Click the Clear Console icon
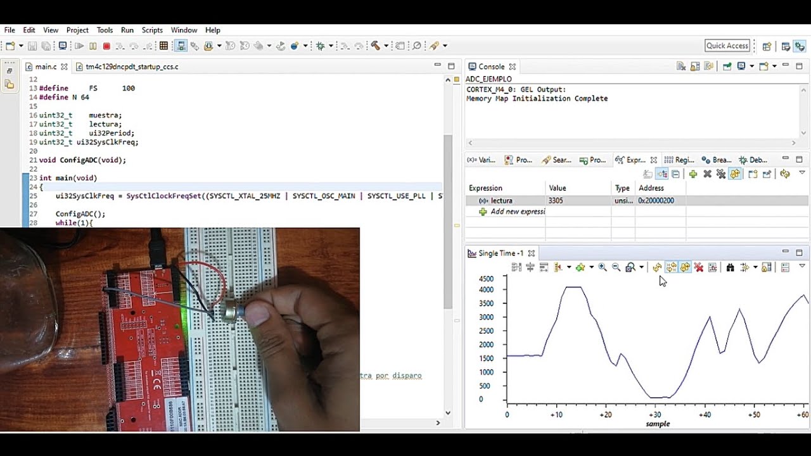This screenshot has height=456, width=811. click(x=681, y=66)
